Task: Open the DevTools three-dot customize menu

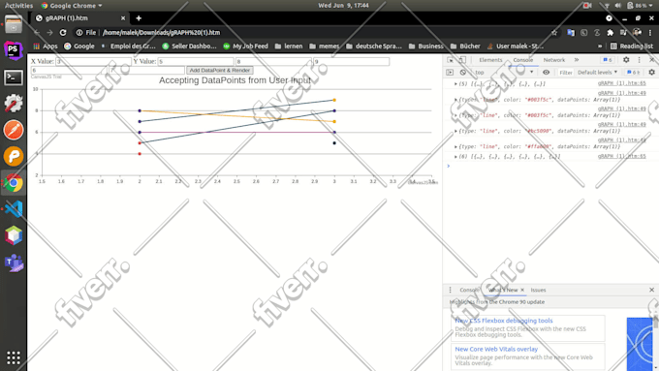Action: point(640,60)
